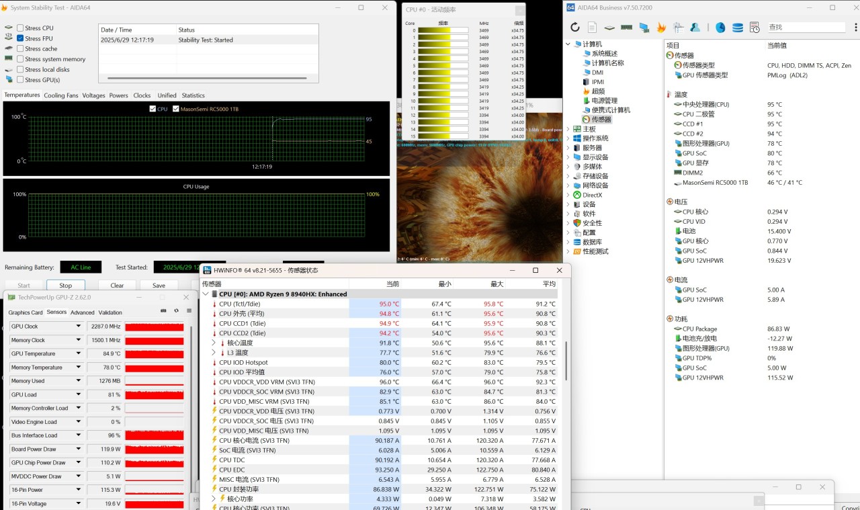This screenshot has height=510, width=860.
Task: Enable the Stress CPU checkbox
Action: coord(20,28)
